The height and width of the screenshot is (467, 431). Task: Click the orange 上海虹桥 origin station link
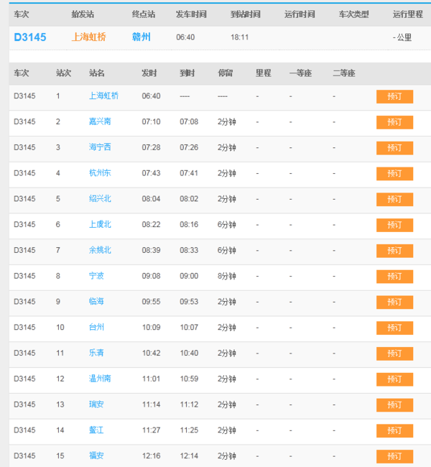pyautogui.click(x=89, y=37)
